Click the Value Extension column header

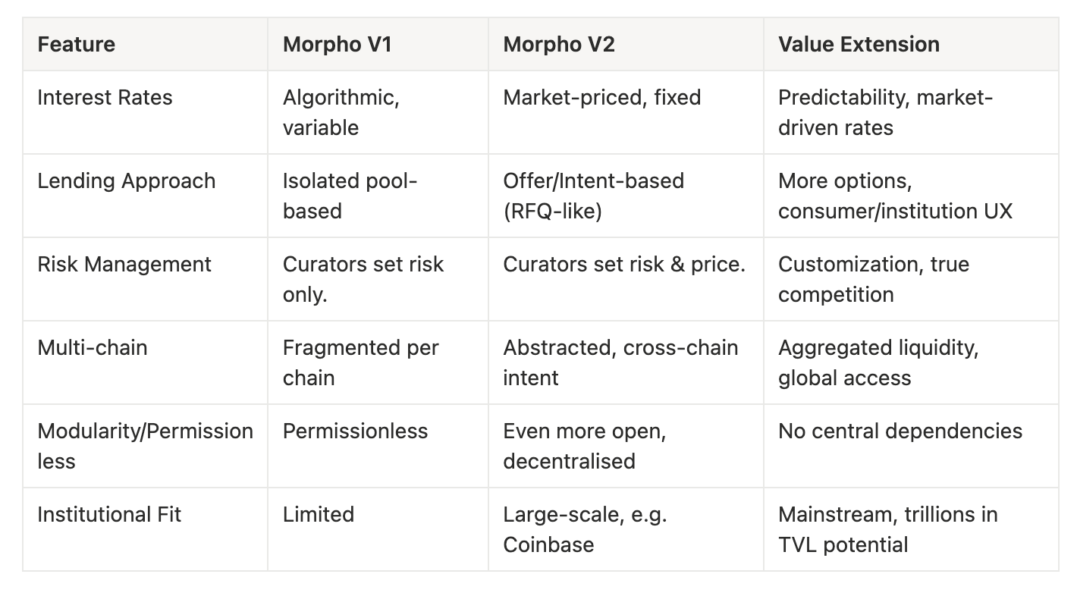point(859,44)
